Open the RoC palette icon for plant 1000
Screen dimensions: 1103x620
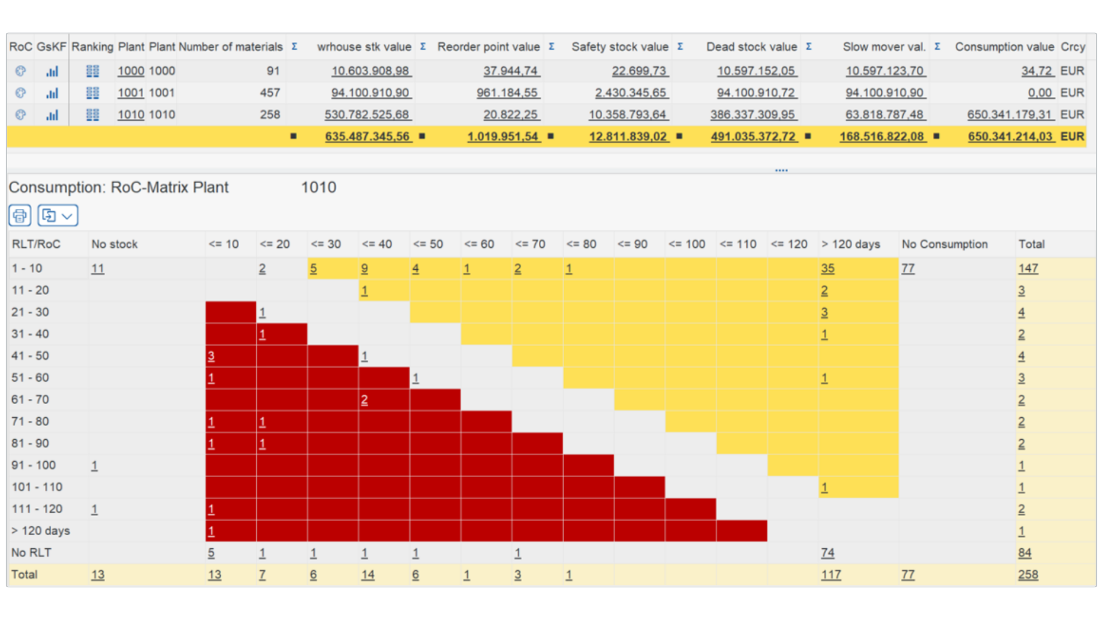click(20, 71)
